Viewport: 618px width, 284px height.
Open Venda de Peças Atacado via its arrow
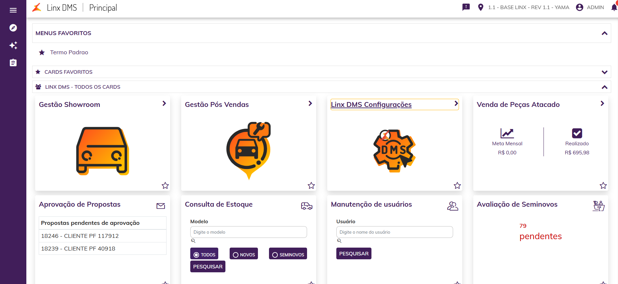pos(602,103)
